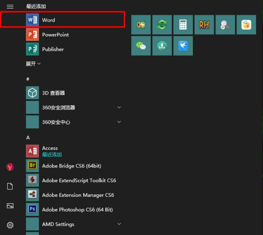Open the hamburger menu at top left
The image size is (263, 235).
click(x=10, y=7)
